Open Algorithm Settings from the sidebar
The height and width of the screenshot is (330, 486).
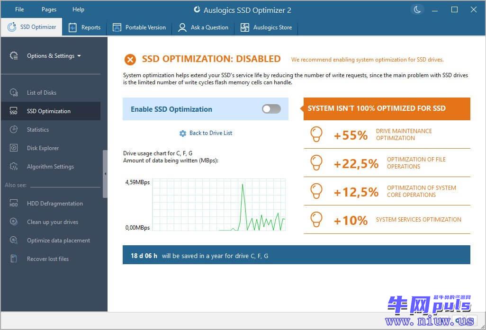51,166
